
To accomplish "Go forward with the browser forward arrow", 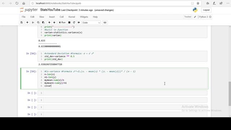I will 10,3.
